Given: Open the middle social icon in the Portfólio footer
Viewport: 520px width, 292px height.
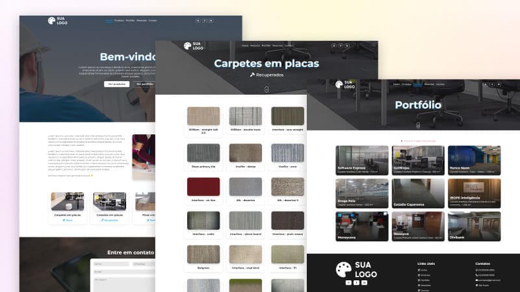Looking at the screenshot, I should point(356,283).
